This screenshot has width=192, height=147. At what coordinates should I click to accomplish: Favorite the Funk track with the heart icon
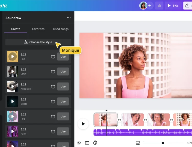[53, 132]
